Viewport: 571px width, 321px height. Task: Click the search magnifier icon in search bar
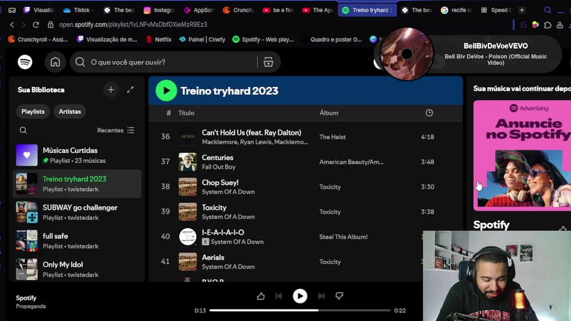point(80,62)
